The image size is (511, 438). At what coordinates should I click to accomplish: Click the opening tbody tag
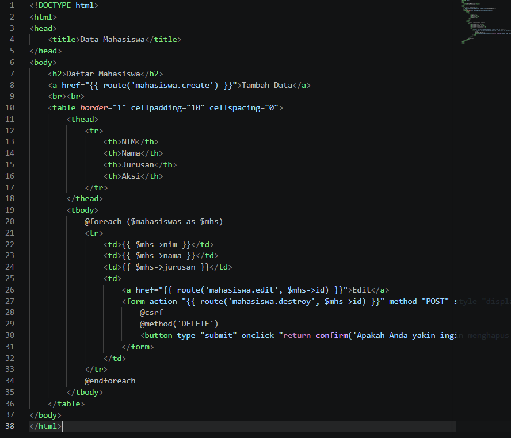82,210
